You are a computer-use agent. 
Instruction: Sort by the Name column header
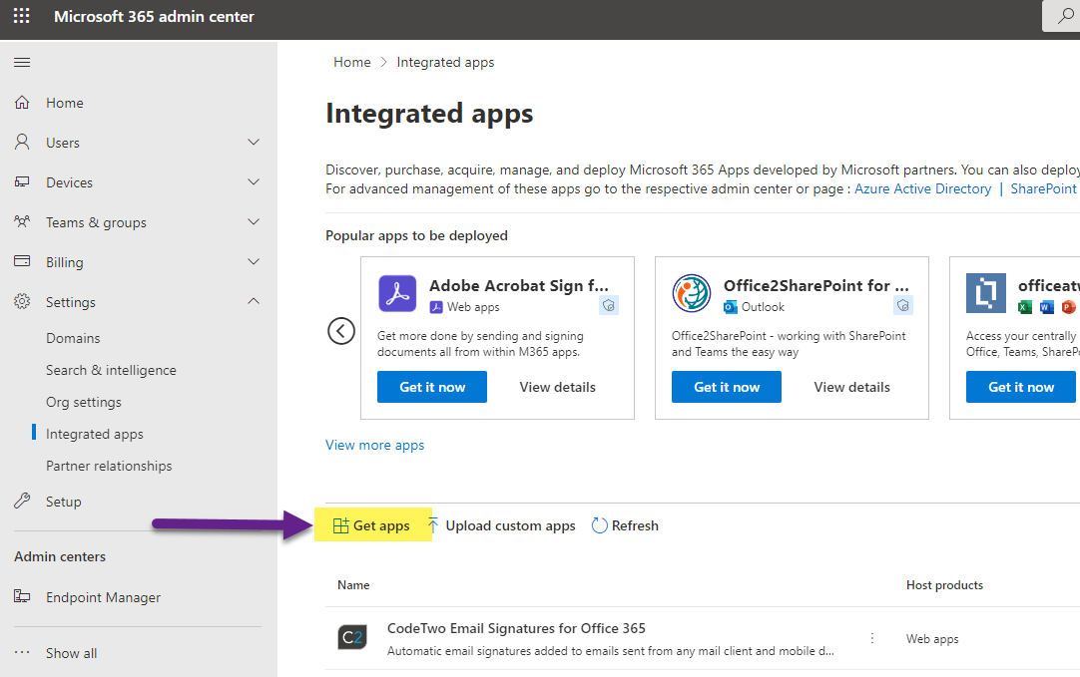[353, 585]
